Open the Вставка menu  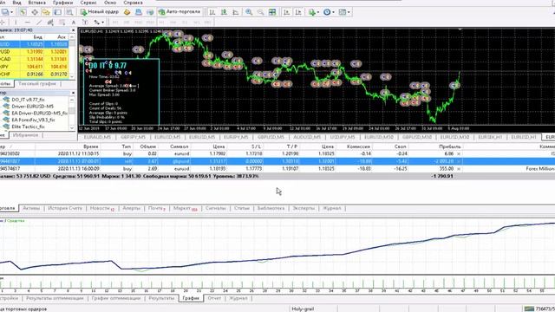click(36, 3)
